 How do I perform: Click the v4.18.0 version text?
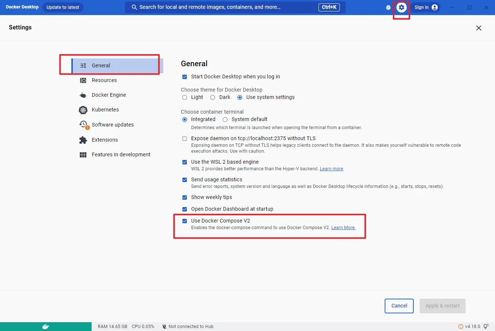tap(473, 327)
